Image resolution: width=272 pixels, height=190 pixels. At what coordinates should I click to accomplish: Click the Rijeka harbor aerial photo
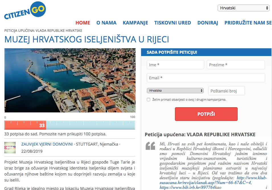point(70,80)
